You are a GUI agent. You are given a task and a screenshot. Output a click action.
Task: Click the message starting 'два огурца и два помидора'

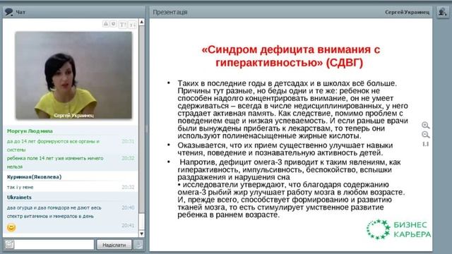tap(54, 212)
